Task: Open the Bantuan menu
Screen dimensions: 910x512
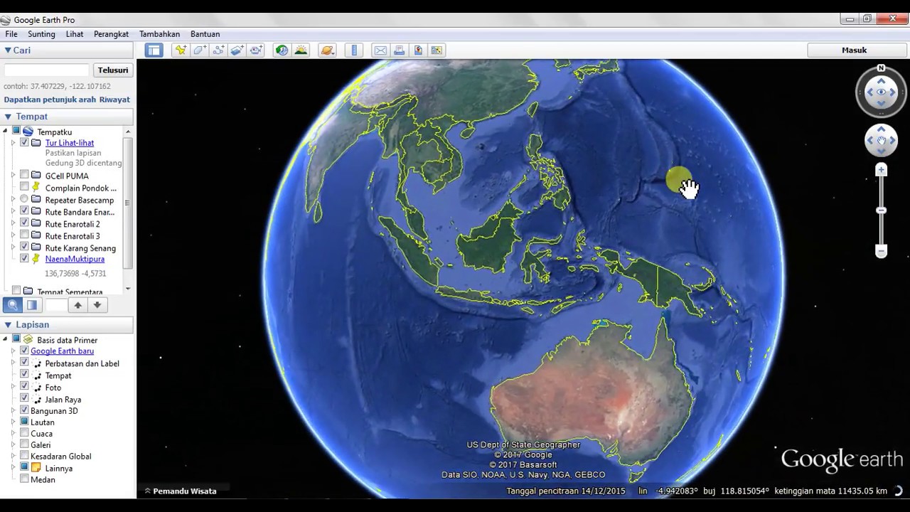Action: pyautogui.click(x=205, y=34)
